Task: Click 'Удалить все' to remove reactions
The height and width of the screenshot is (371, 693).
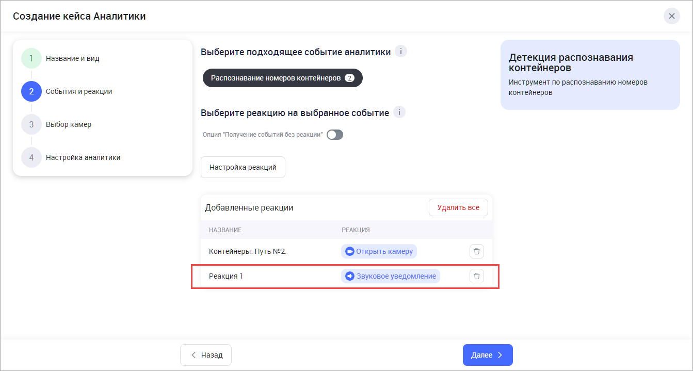Action: [458, 207]
